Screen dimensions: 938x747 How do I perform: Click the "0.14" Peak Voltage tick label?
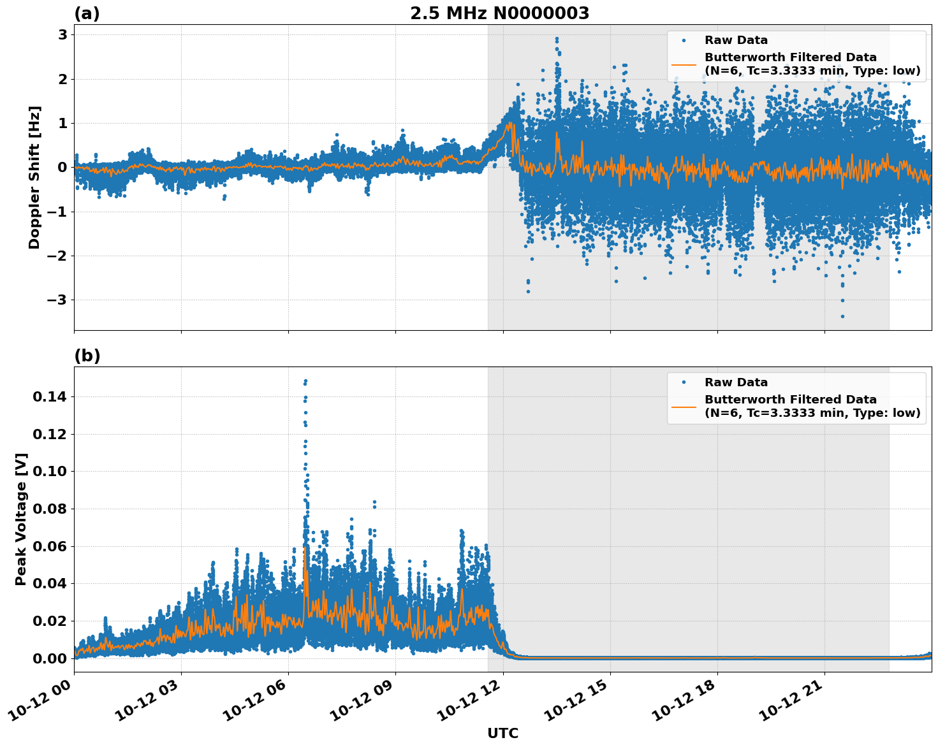50,397
